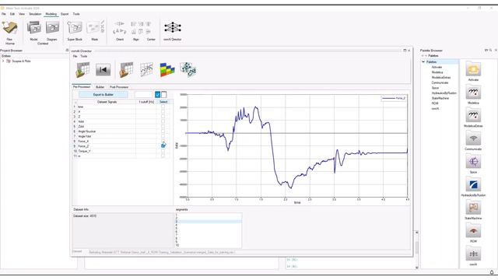Click the scatter cluster icon

[188, 69]
